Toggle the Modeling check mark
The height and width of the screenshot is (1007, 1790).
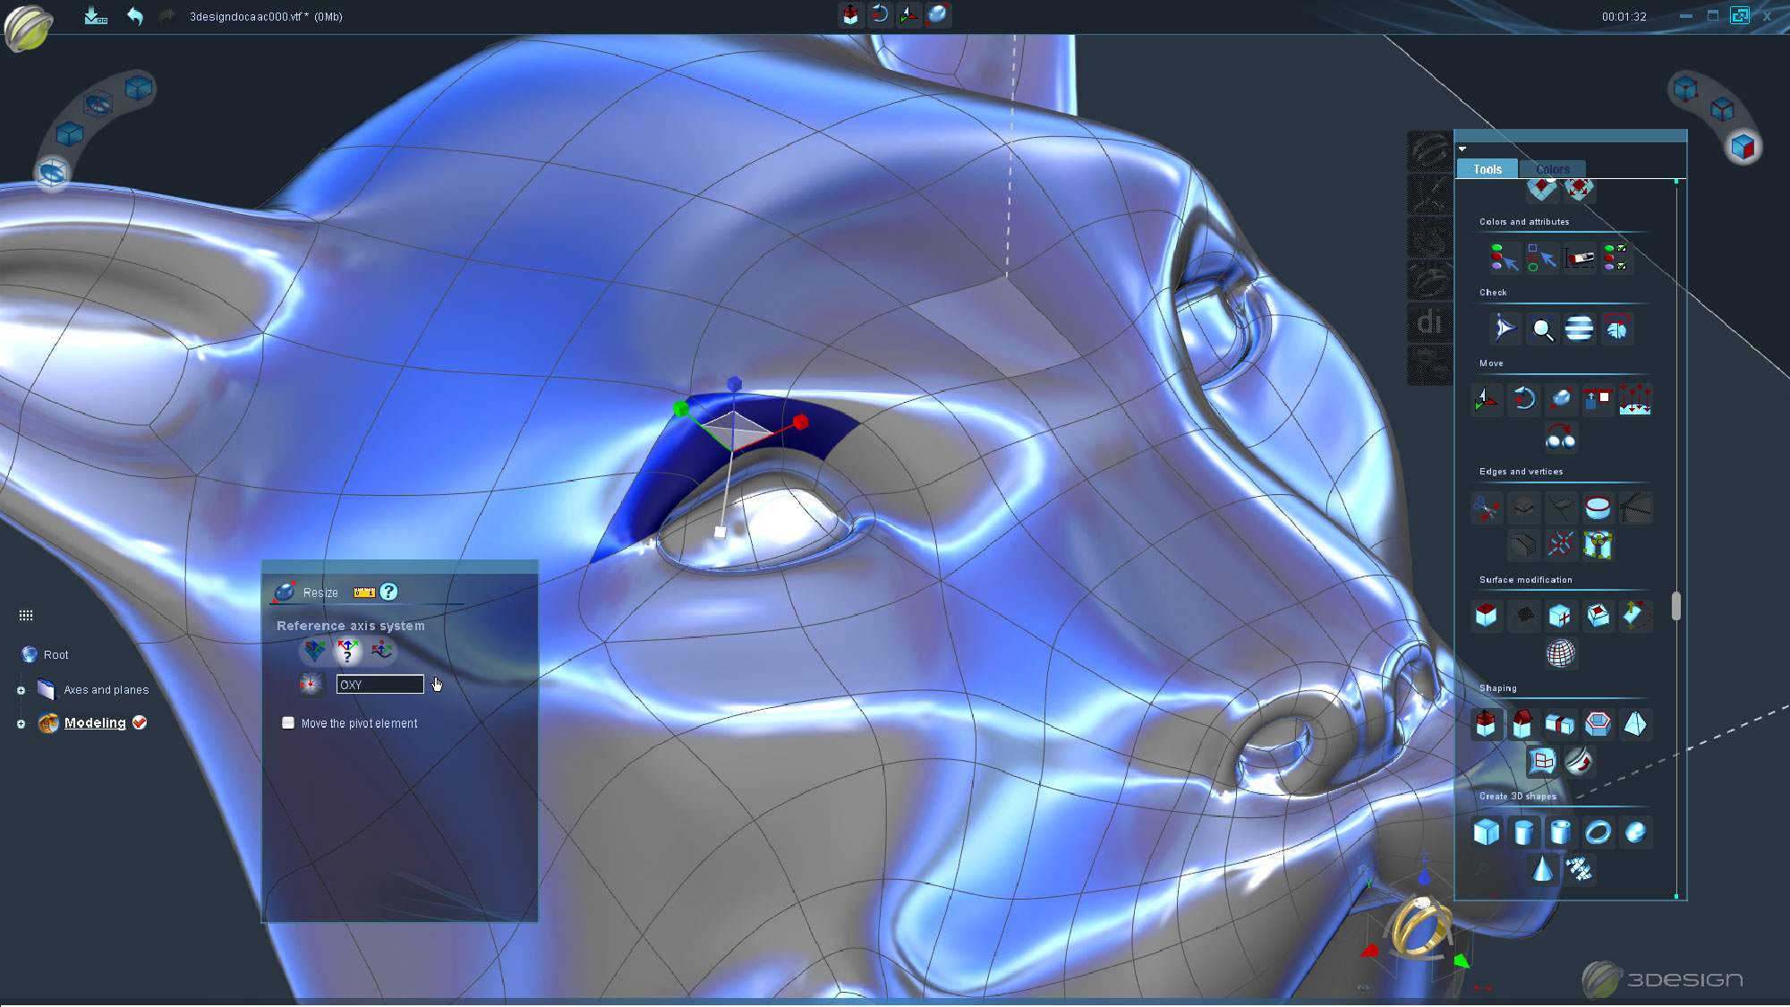(140, 722)
